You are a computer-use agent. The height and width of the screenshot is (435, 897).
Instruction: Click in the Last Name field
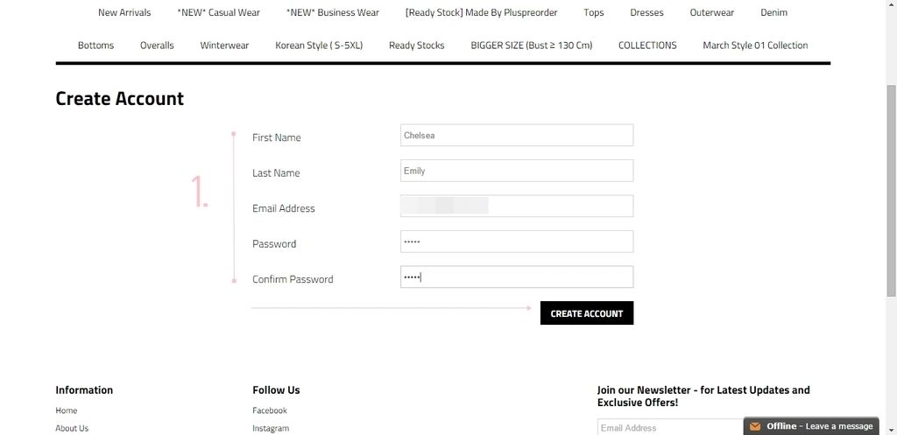517,171
